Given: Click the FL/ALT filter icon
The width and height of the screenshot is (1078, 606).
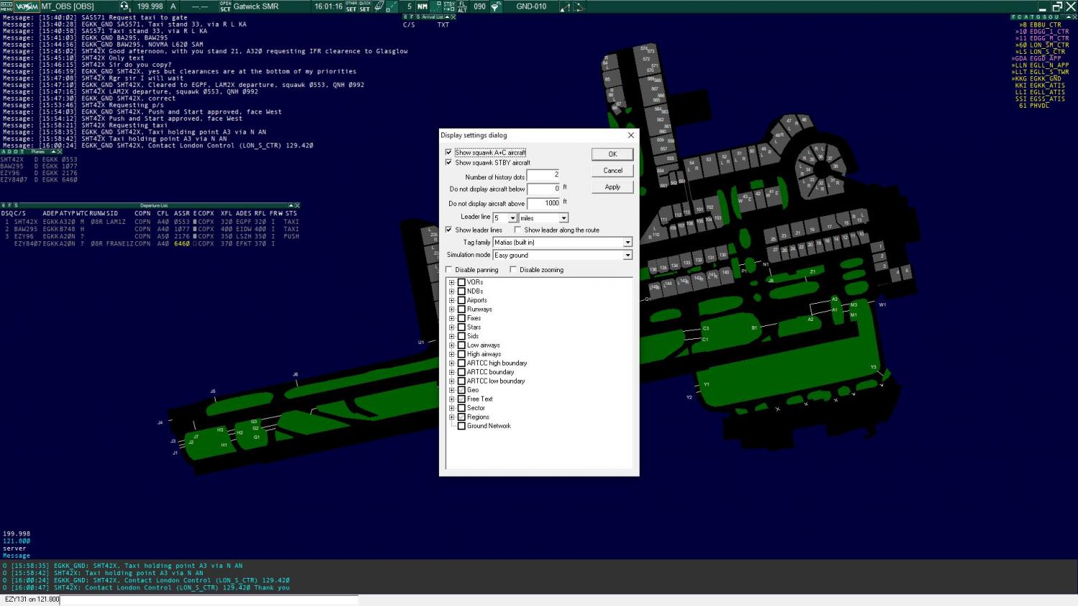Looking at the screenshot, I should click(462, 6).
